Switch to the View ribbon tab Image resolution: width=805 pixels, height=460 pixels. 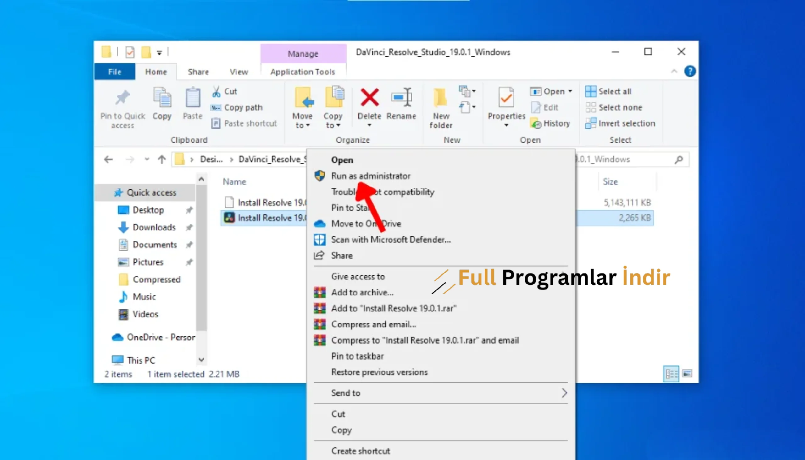[239, 72]
